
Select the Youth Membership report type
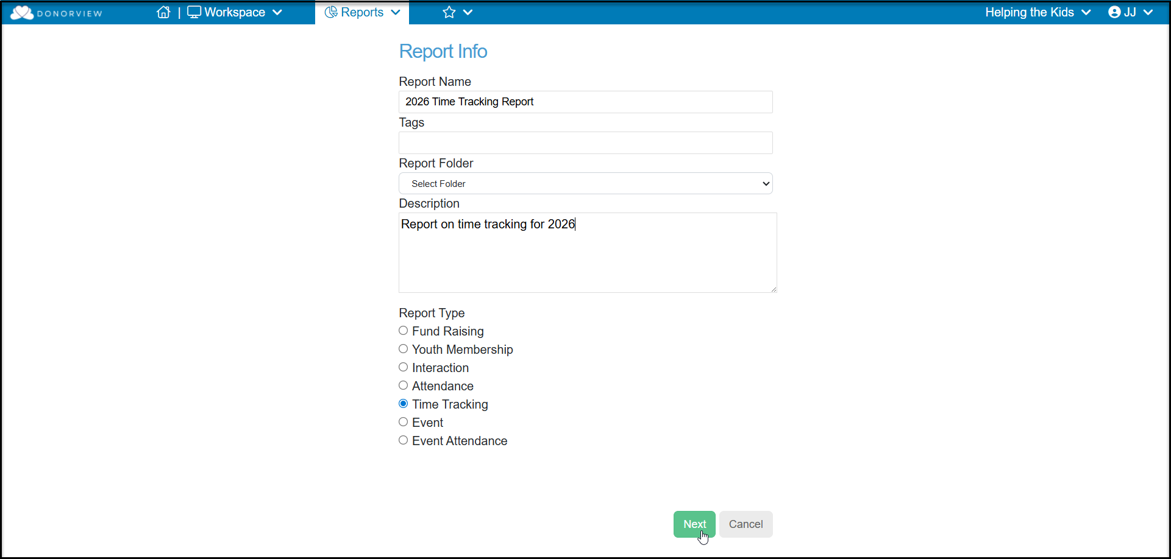pyautogui.click(x=404, y=349)
